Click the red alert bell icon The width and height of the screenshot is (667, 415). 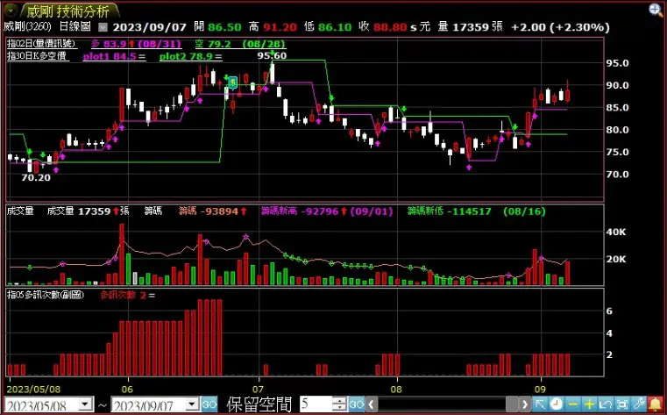coord(656,404)
